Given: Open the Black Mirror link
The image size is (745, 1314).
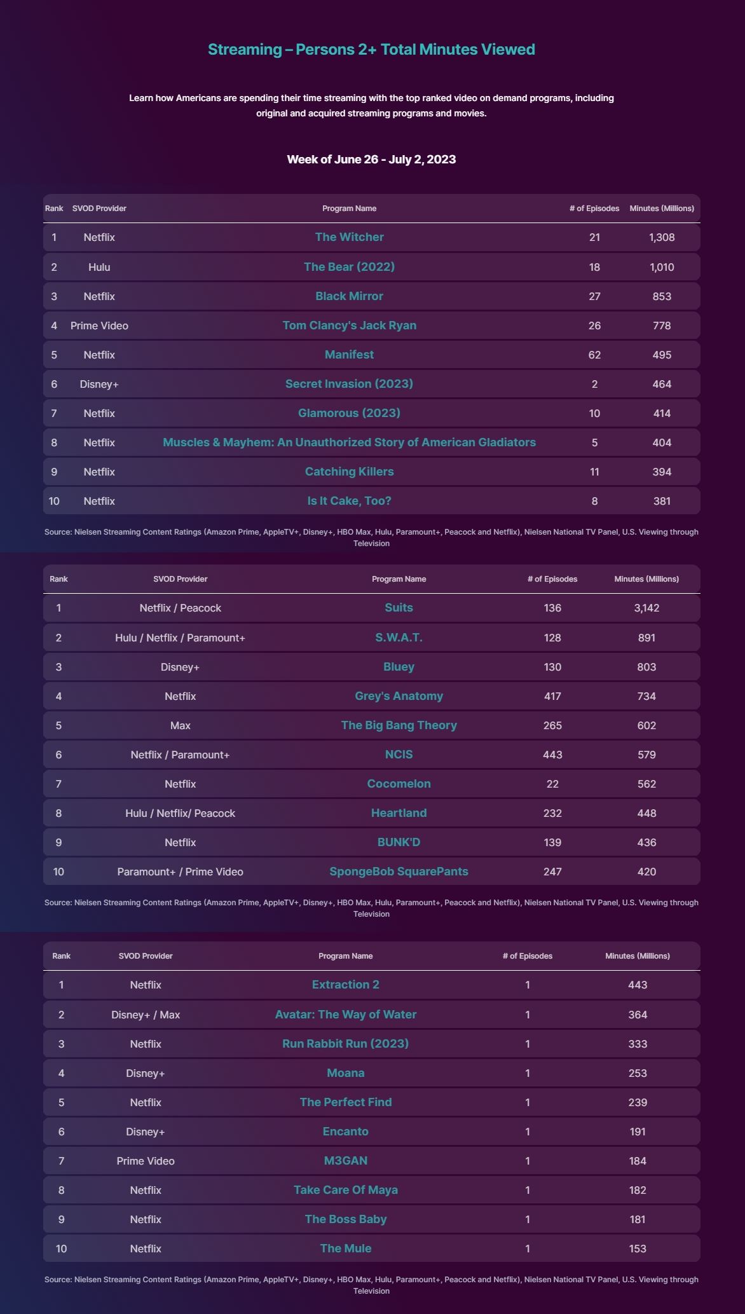Looking at the screenshot, I should [x=349, y=296].
